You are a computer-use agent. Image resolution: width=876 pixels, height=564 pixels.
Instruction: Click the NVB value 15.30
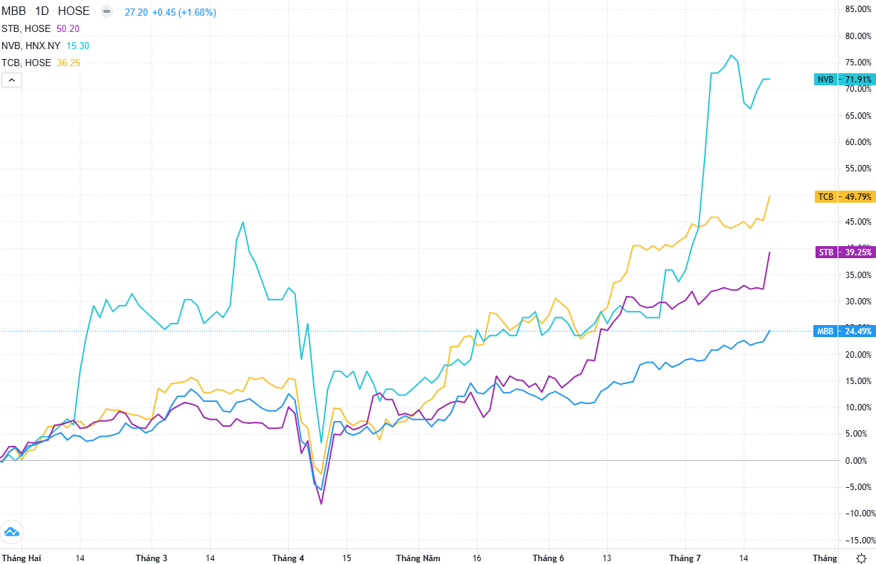(78, 46)
